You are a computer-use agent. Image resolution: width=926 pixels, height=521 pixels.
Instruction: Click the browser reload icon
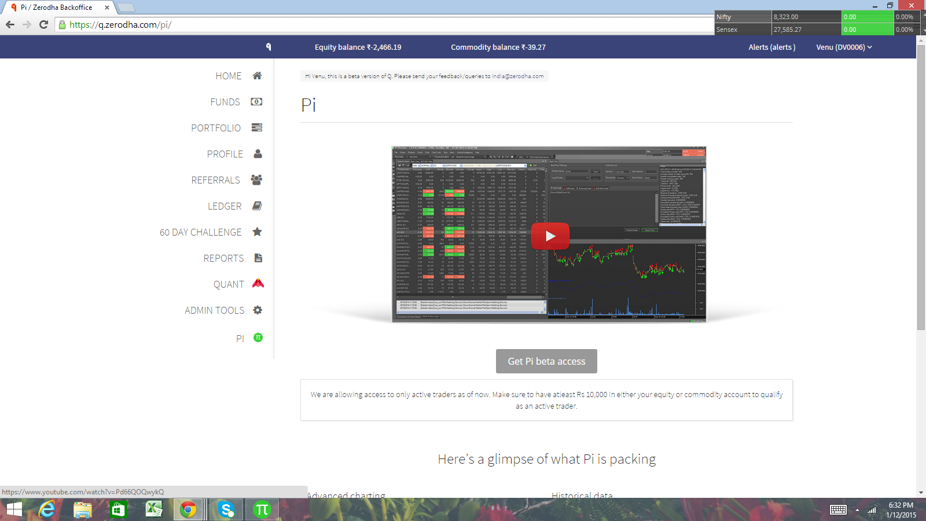43,24
